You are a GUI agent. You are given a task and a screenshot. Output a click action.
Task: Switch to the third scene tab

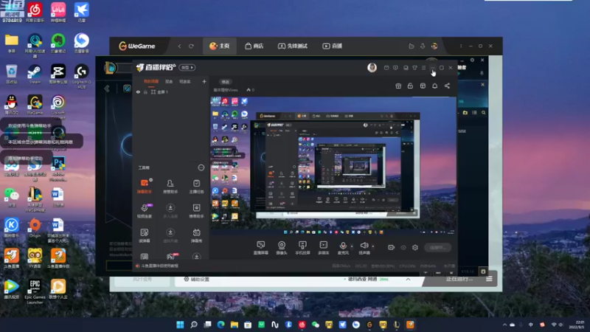pos(185,81)
